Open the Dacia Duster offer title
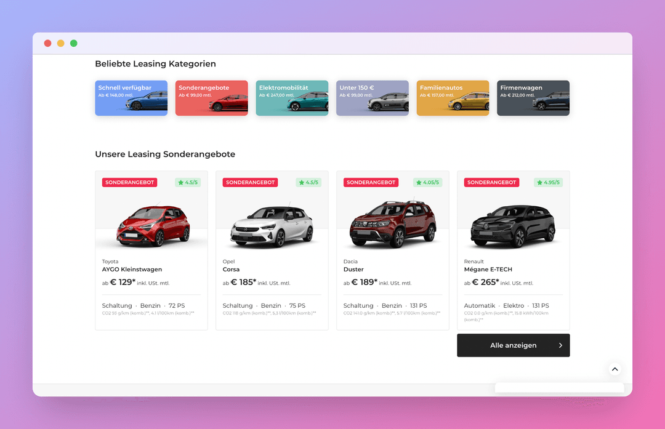 353,269
